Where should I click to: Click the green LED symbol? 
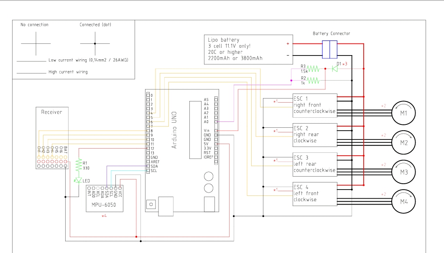(x=79, y=180)
